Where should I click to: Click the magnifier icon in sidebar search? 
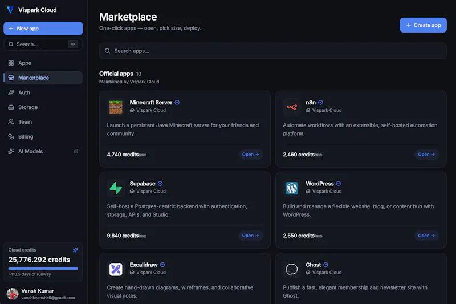[x=11, y=44]
